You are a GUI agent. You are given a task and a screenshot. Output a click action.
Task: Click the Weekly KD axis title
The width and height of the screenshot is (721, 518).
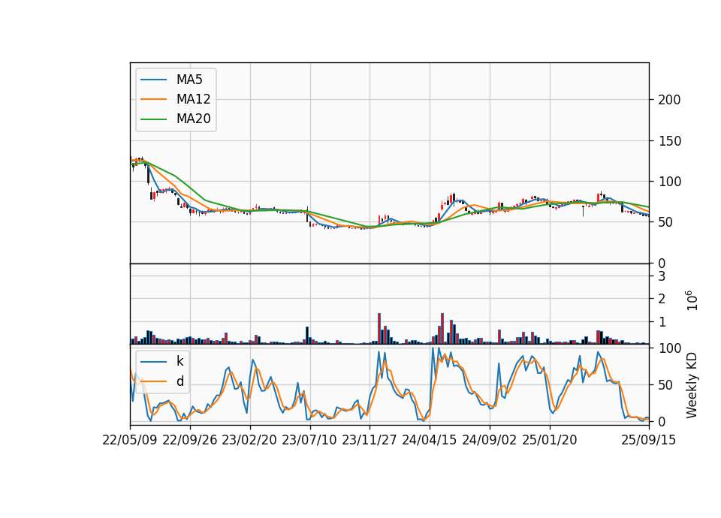(x=692, y=385)
